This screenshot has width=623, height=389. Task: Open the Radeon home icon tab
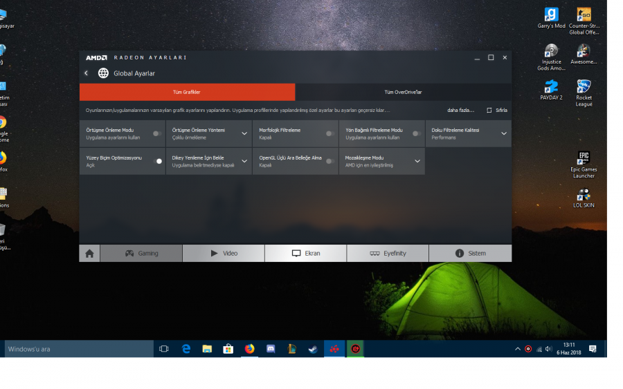click(x=89, y=254)
